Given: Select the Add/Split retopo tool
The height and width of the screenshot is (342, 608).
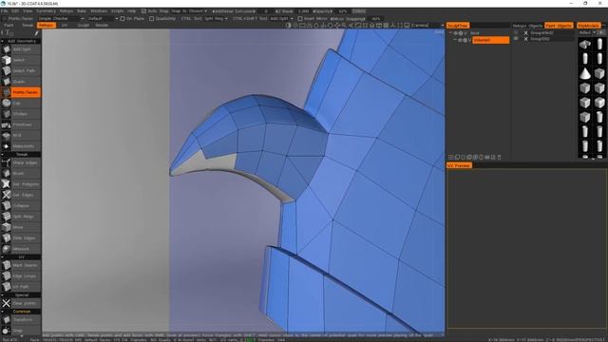Looking at the screenshot, I should point(21,49).
